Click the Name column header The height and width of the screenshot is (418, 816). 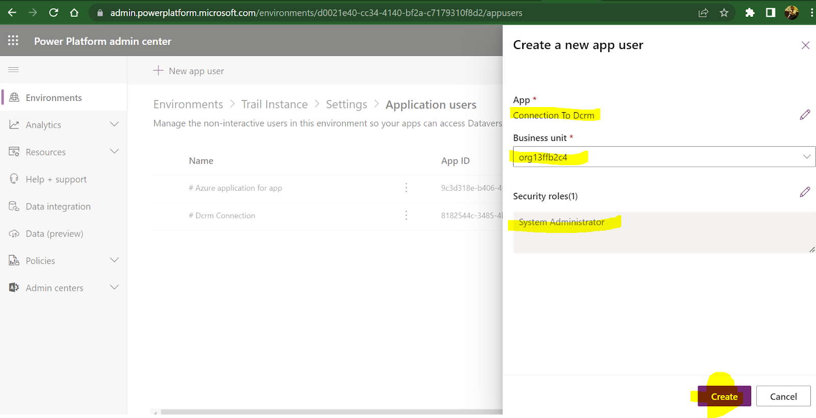click(x=201, y=161)
